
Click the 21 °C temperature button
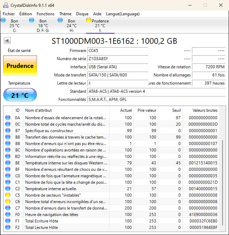20,95
